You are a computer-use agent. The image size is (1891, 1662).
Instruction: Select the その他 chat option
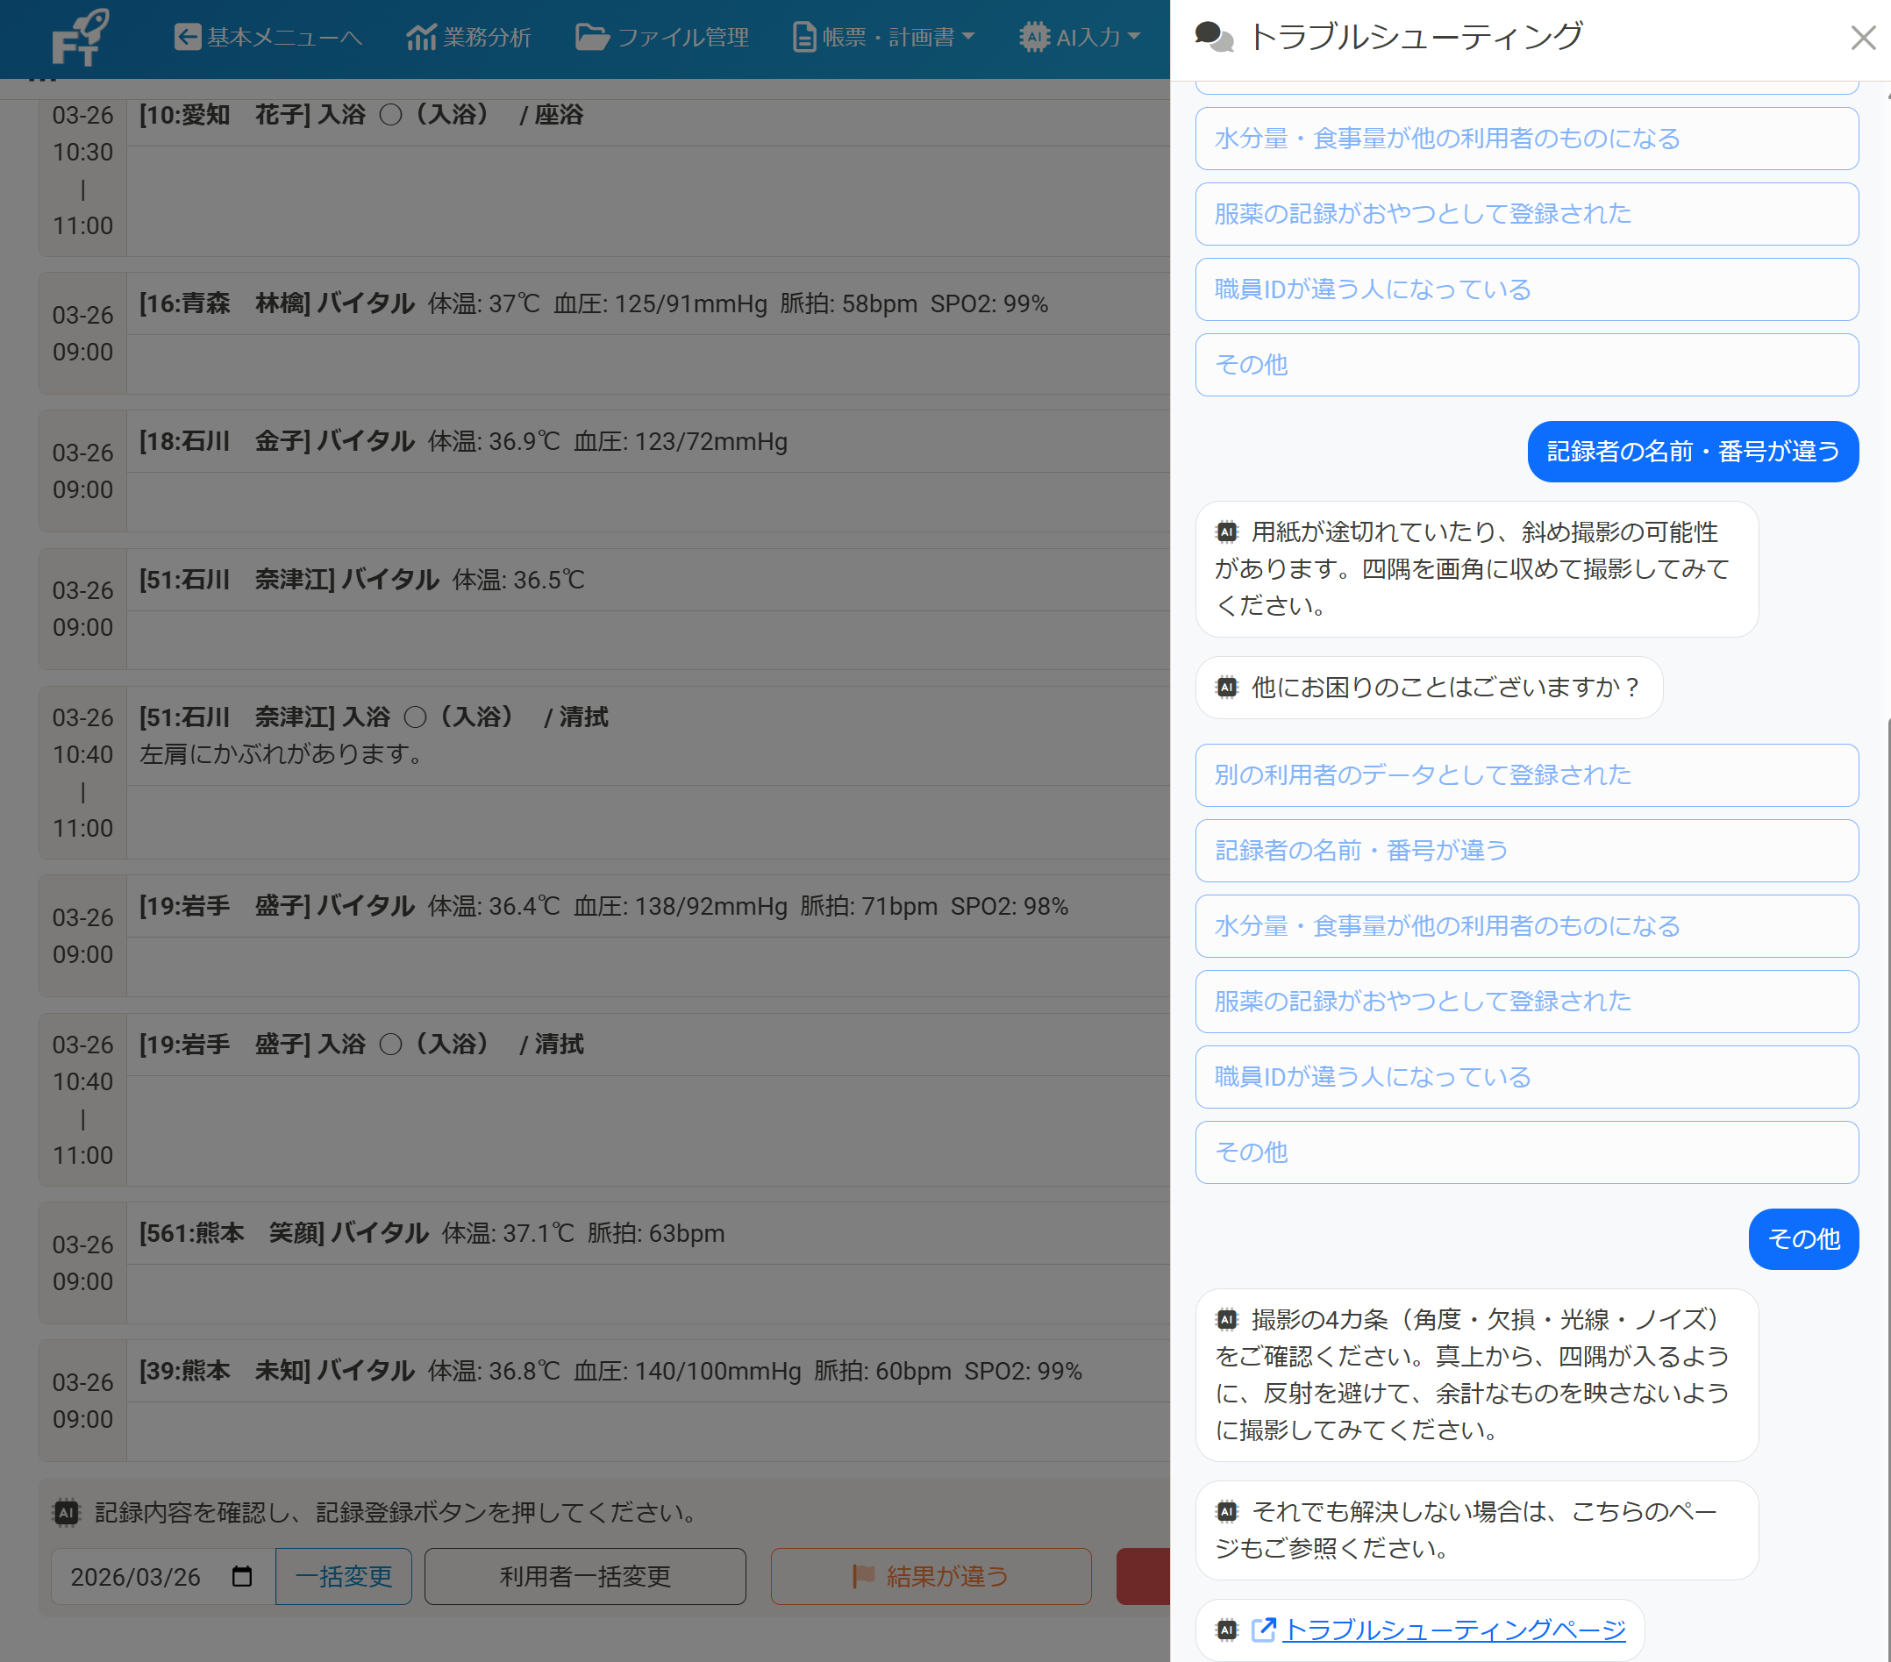tap(1525, 1152)
